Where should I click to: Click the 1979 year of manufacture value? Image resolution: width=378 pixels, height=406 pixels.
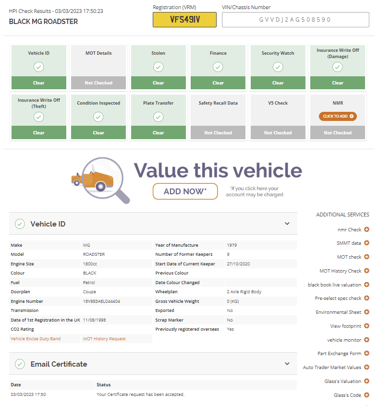[232, 245]
